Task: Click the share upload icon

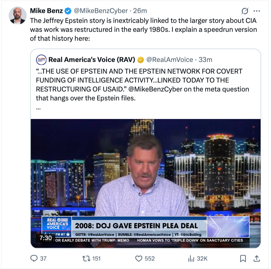Action: (x=256, y=258)
